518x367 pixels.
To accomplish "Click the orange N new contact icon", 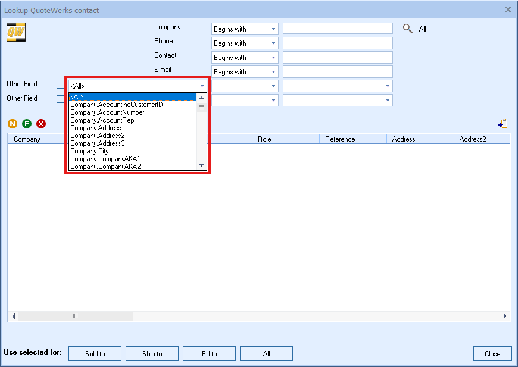I will coord(13,124).
